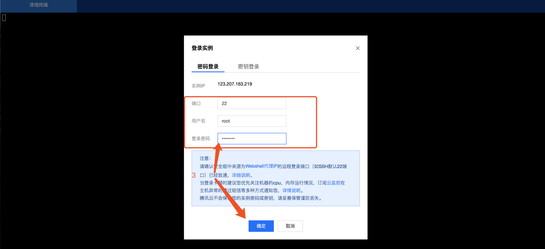Focus the 用户名 field containing root
Viewport: 545px width, 249px height.
pos(252,121)
